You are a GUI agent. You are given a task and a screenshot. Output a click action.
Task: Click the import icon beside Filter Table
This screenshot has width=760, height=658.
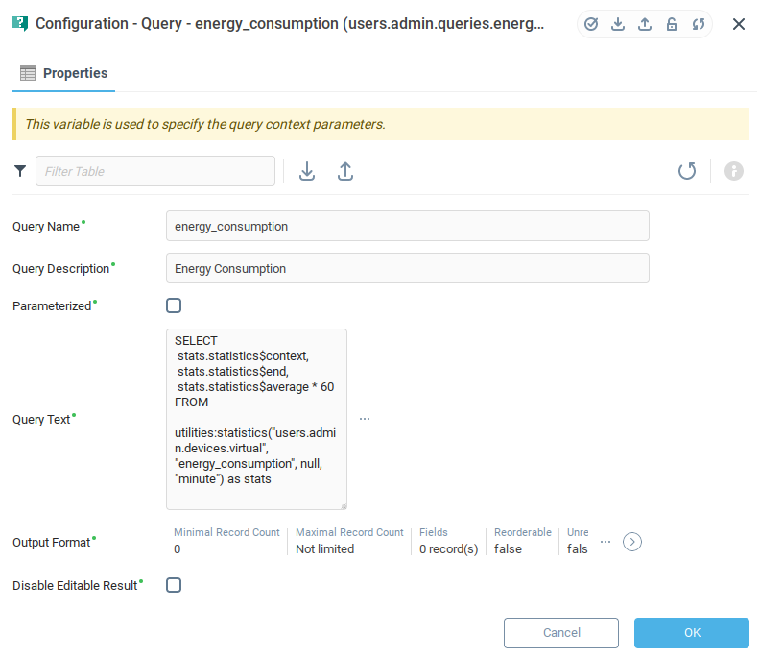307,171
